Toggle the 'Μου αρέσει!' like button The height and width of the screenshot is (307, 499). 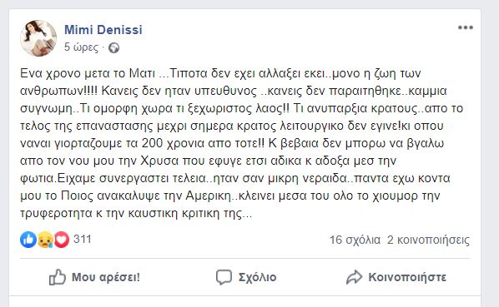coord(94,277)
